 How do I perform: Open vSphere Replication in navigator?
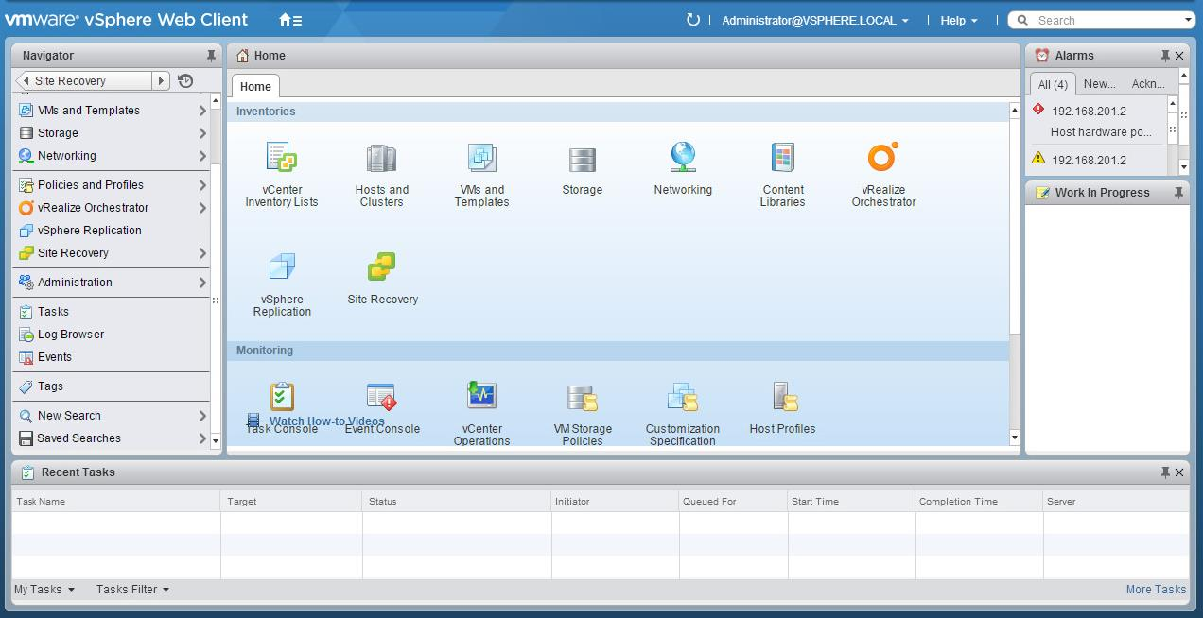(89, 231)
